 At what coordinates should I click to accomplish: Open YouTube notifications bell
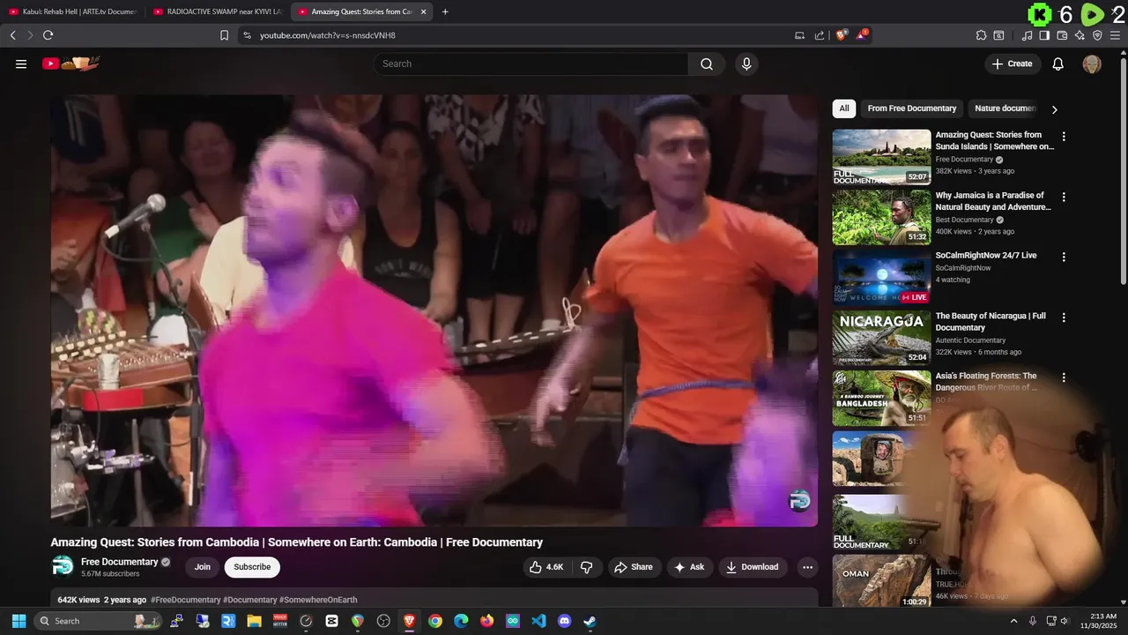pos(1058,63)
